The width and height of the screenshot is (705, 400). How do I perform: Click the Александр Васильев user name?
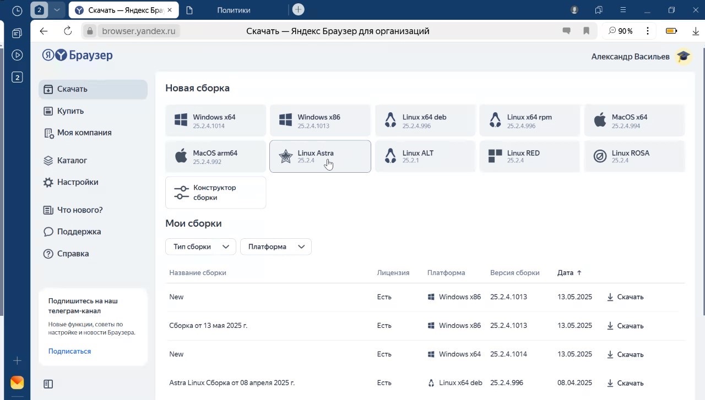pos(631,57)
